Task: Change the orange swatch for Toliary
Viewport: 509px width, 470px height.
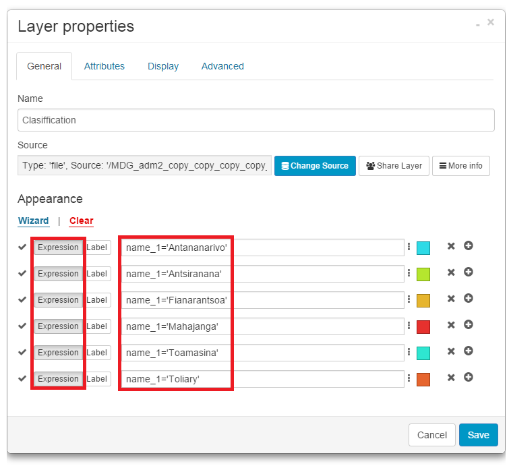Action: coord(423,380)
